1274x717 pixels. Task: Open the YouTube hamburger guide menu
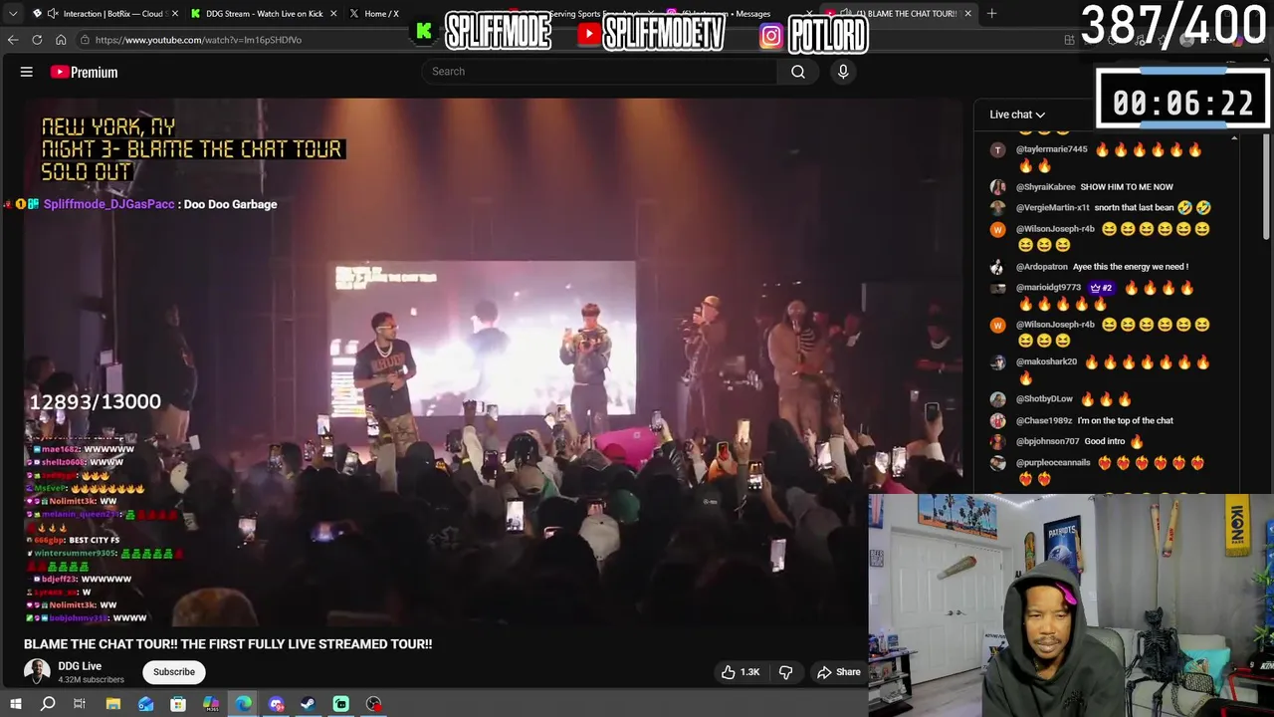(27, 72)
